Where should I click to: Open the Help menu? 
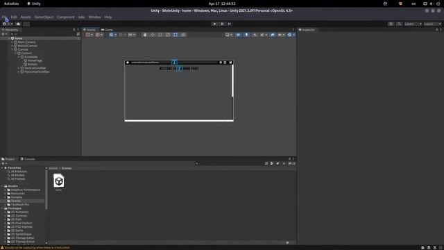pyautogui.click(x=108, y=17)
